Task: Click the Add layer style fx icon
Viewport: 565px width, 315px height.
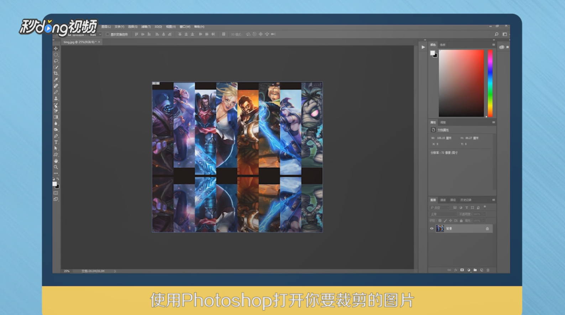Action: pyautogui.click(x=456, y=270)
